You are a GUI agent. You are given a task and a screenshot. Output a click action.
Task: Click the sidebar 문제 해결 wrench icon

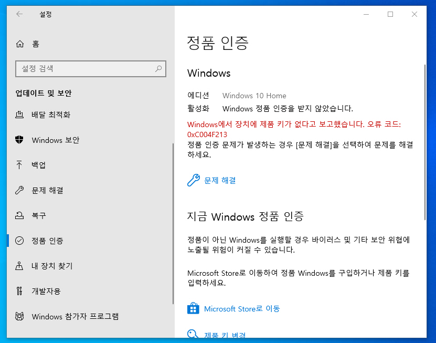pos(19,190)
